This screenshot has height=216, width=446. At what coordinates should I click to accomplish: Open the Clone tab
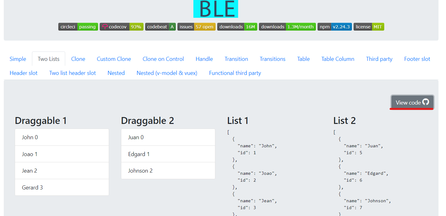[x=78, y=59]
